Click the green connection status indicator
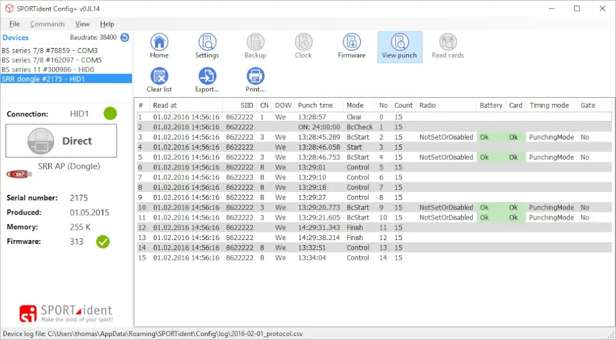This screenshot has width=616, height=340. click(x=110, y=114)
